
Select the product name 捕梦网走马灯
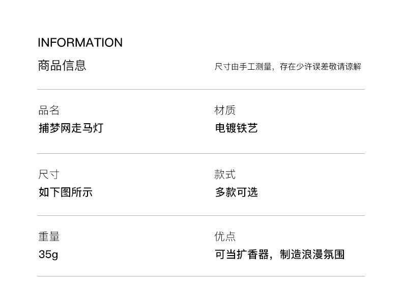click(x=71, y=128)
